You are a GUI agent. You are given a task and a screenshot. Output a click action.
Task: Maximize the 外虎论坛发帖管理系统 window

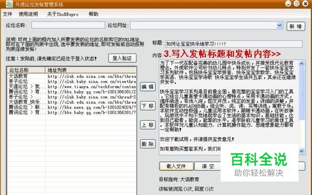click(x=297, y=4)
